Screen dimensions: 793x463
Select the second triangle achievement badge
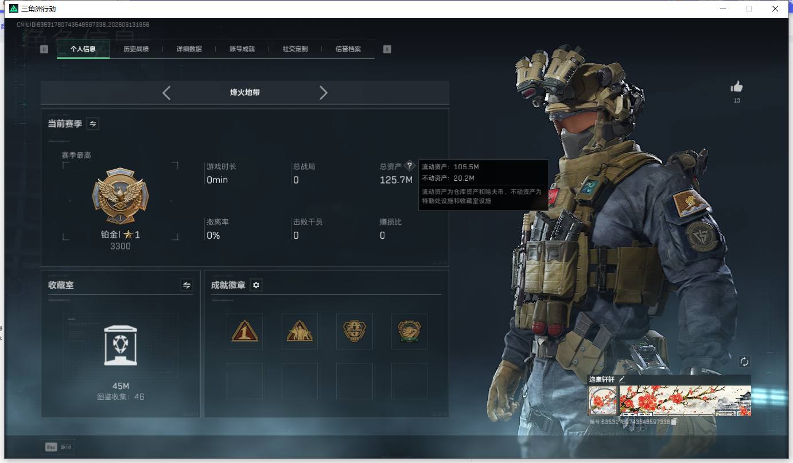(x=300, y=331)
